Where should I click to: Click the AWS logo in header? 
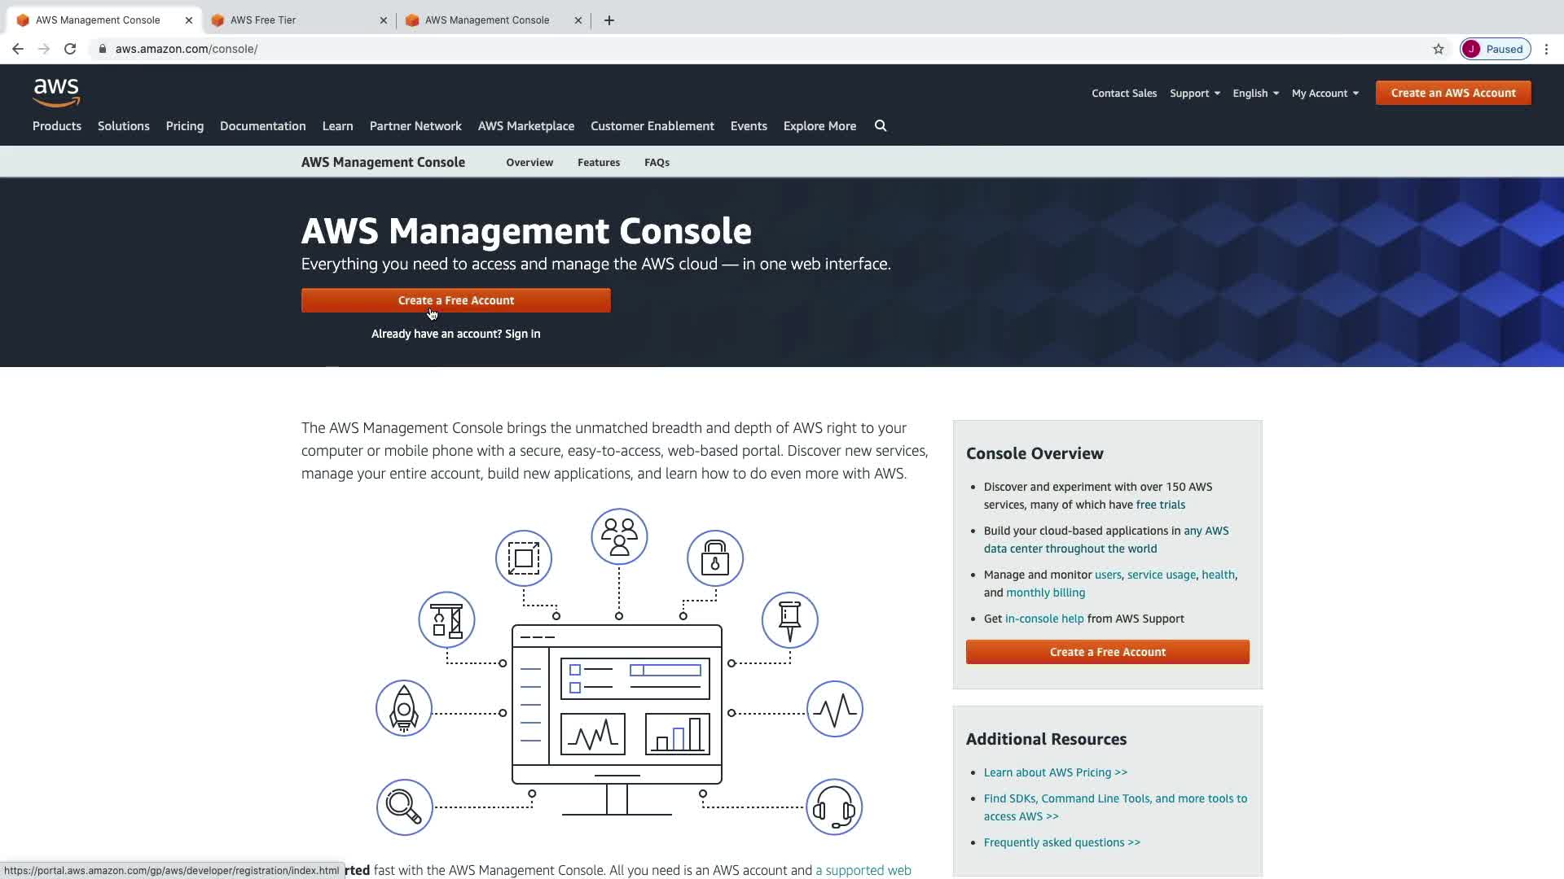tap(56, 93)
